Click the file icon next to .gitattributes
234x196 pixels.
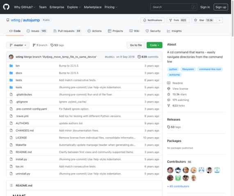(11, 94)
